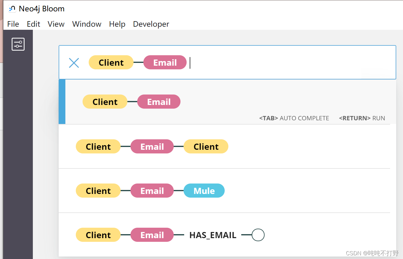This screenshot has width=403, height=259.
Task: Open the Edit menu
Action: pos(33,24)
